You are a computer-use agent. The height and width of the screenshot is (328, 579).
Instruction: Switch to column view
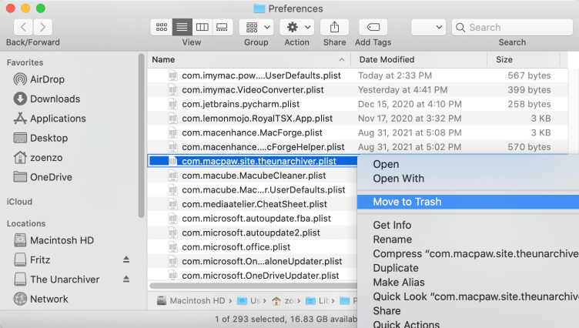[x=202, y=27]
